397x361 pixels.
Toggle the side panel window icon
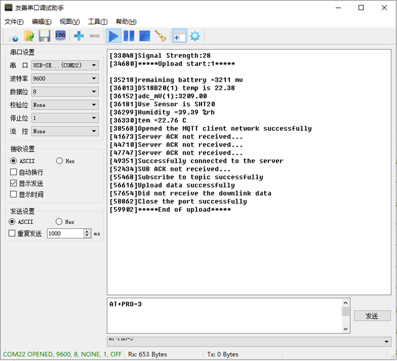179,36
